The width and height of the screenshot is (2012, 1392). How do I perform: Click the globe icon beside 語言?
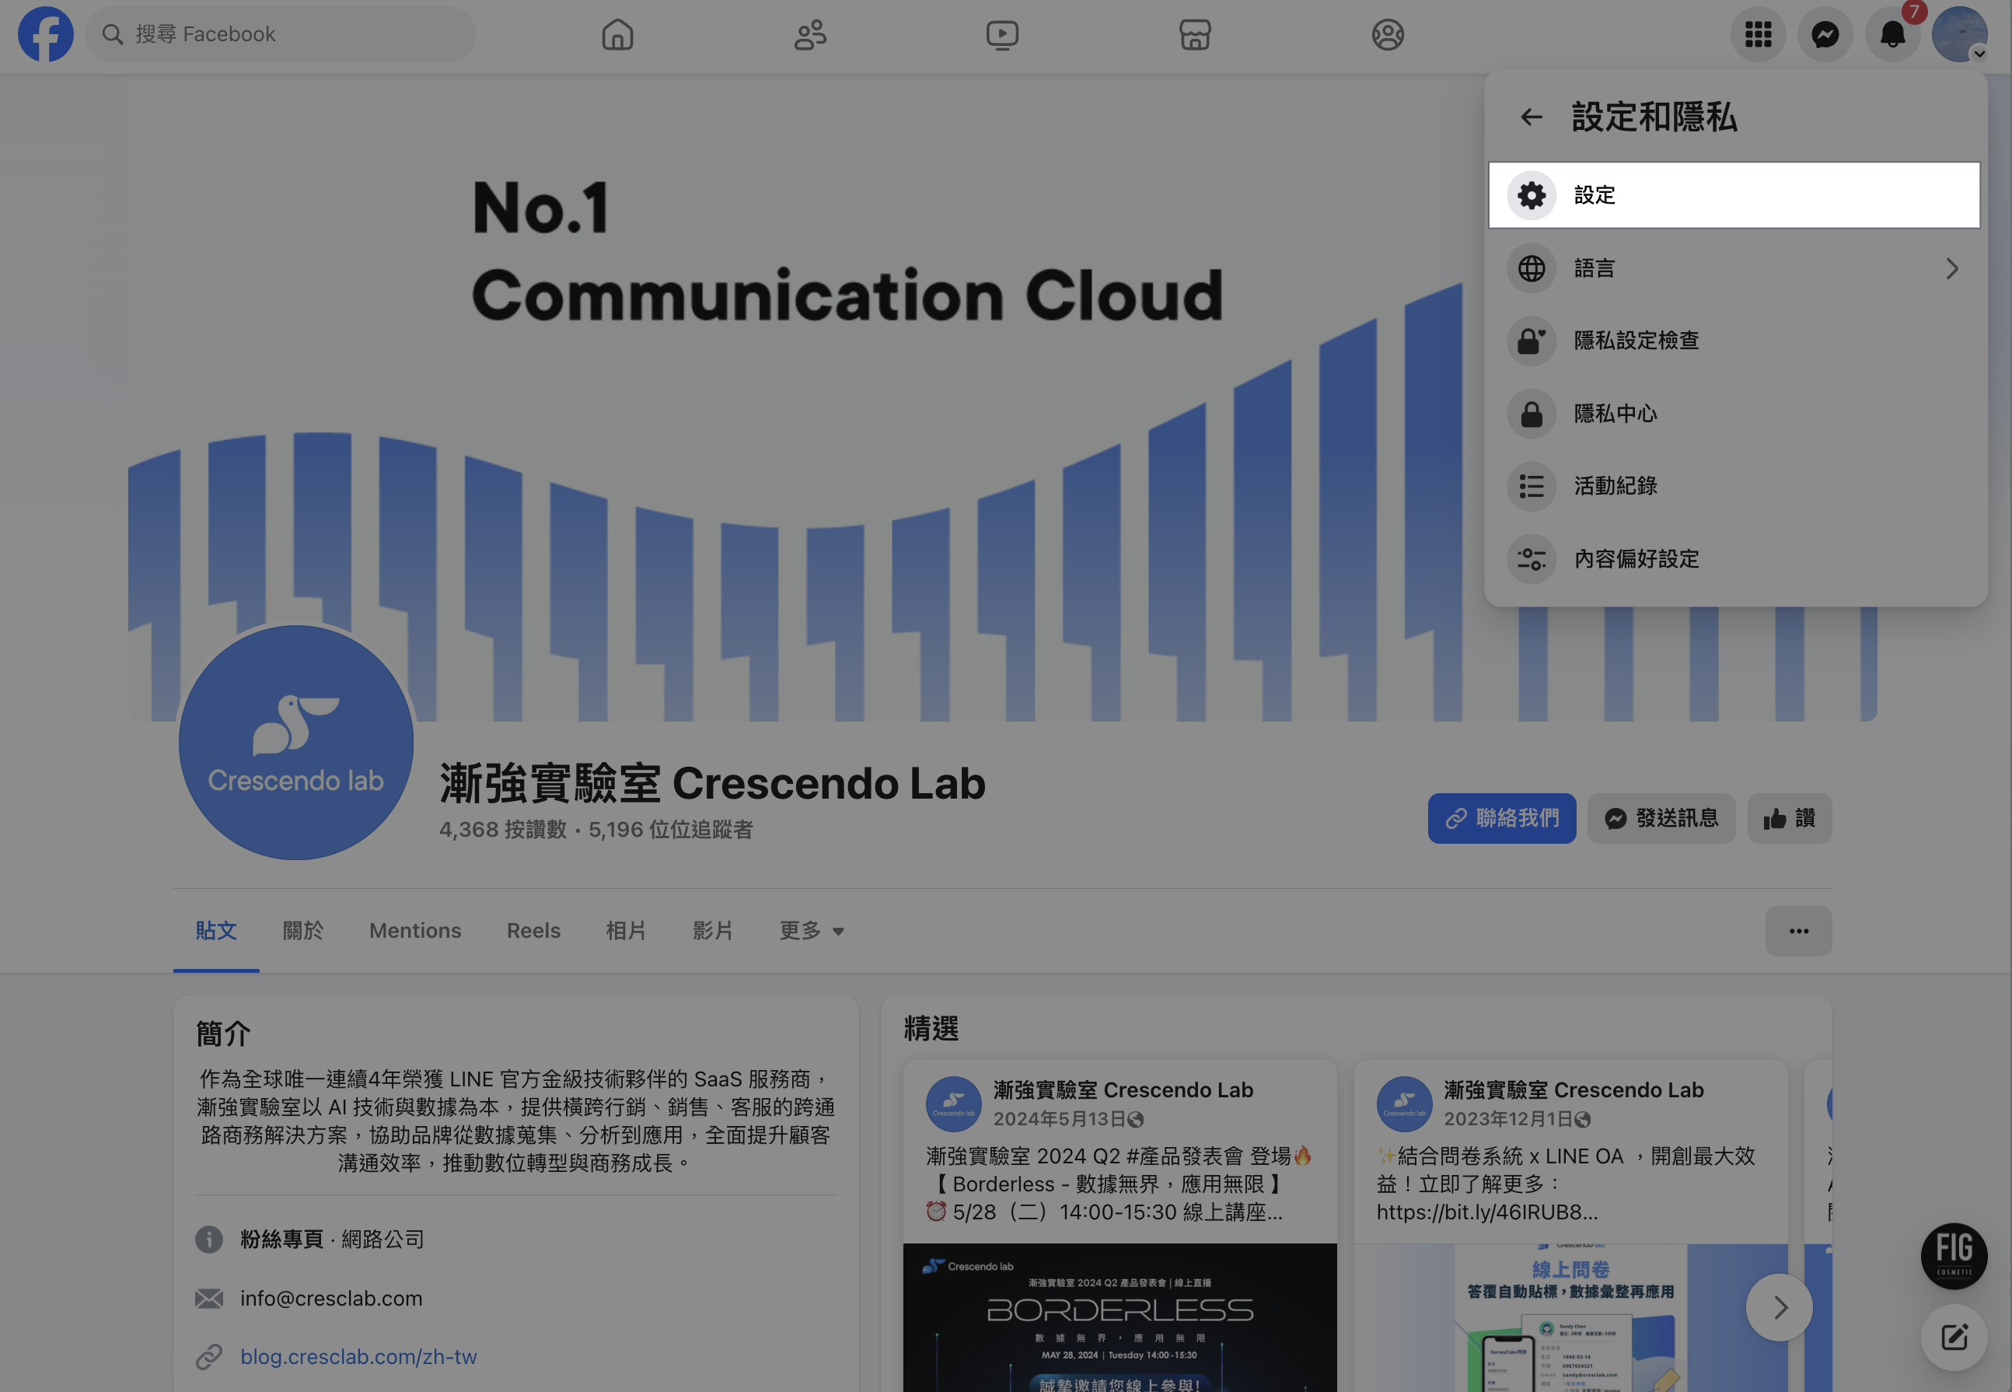[x=1532, y=268]
